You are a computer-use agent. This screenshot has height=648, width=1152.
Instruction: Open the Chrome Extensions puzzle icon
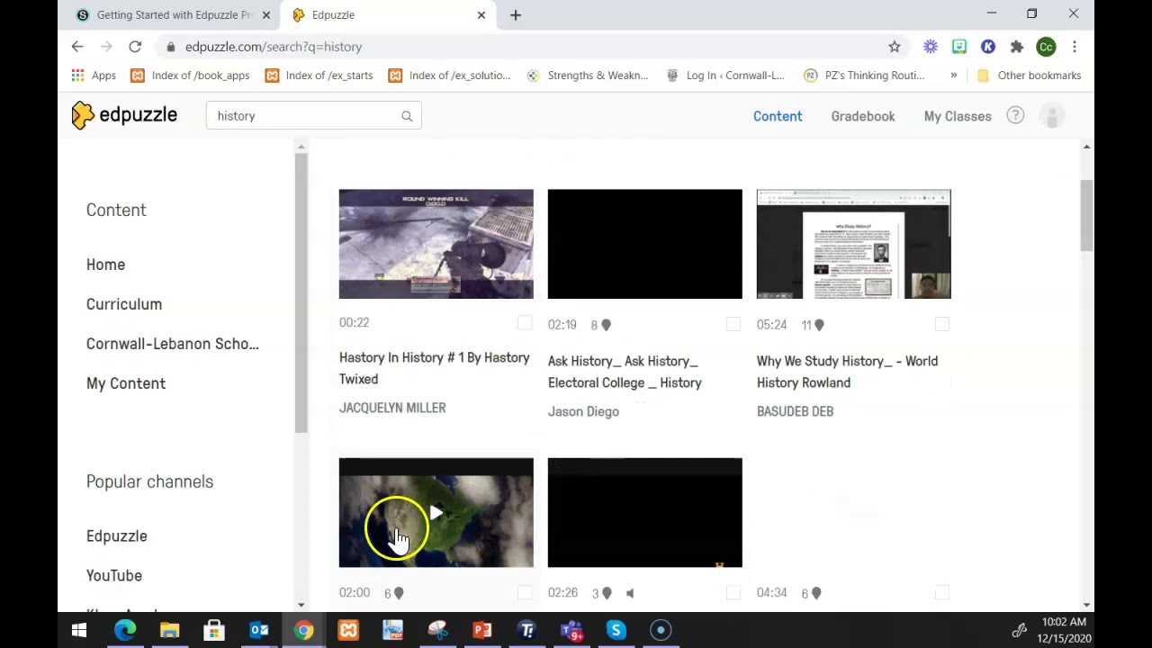tap(1016, 47)
